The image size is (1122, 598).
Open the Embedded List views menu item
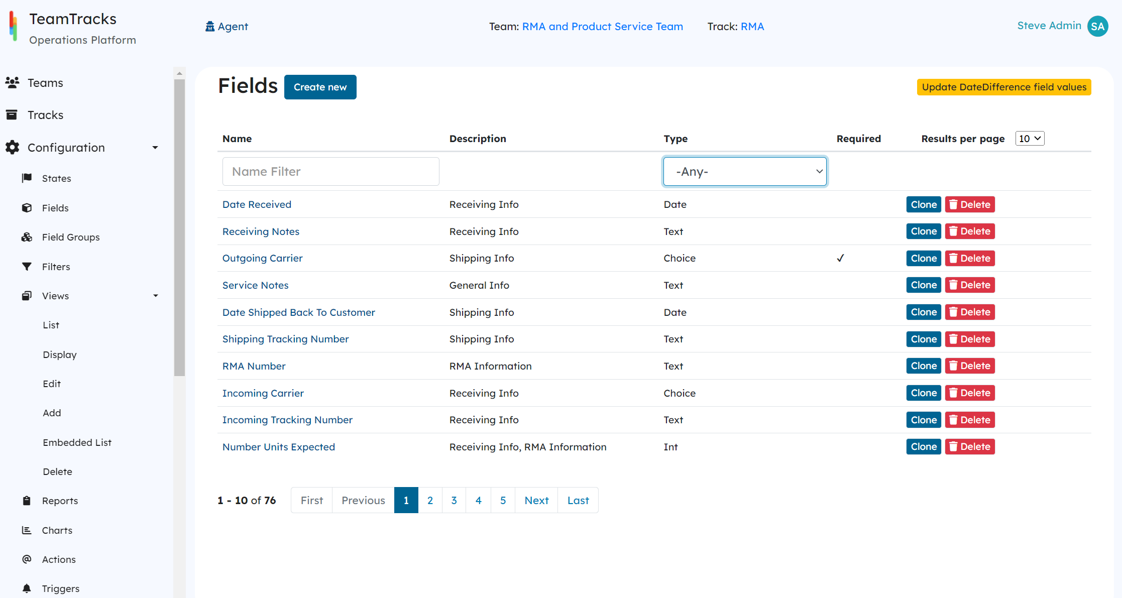point(77,442)
